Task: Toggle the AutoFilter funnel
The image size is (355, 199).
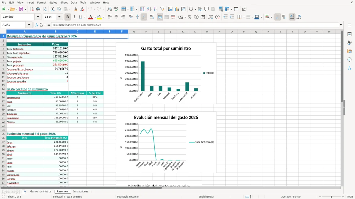Action: pyautogui.click(x=162, y=9)
